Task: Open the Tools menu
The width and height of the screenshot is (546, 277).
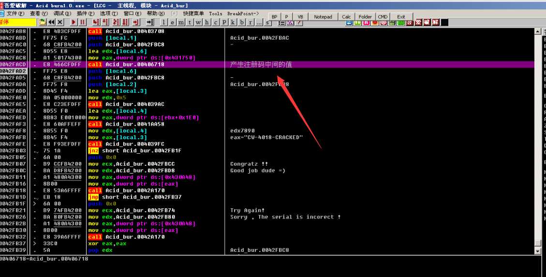Action: pyautogui.click(x=216, y=14)
